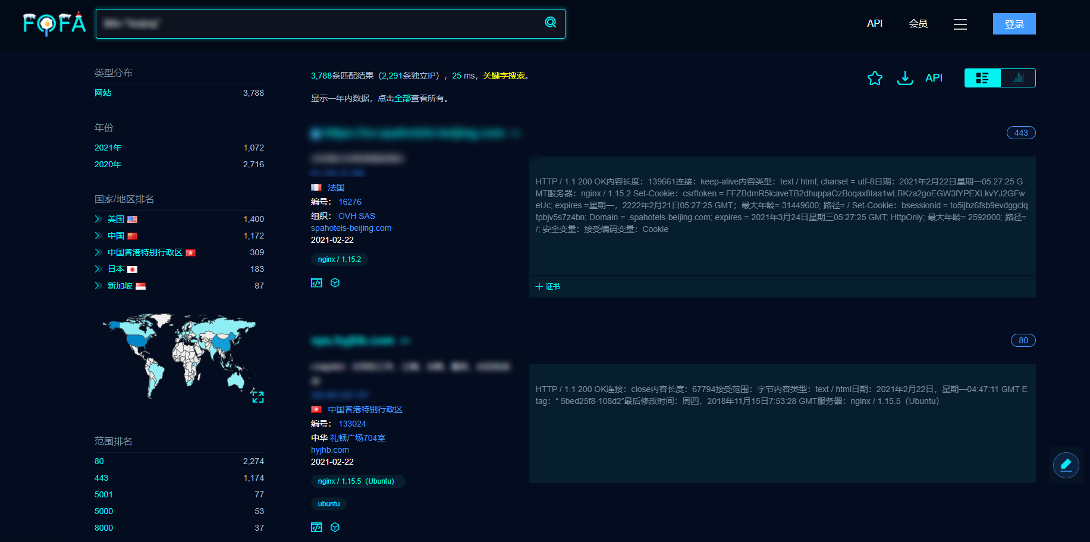Image resolution: width=1090 pixels, height=542 pixels.
Task: Filter by country 中国
Action: point(115,236)
